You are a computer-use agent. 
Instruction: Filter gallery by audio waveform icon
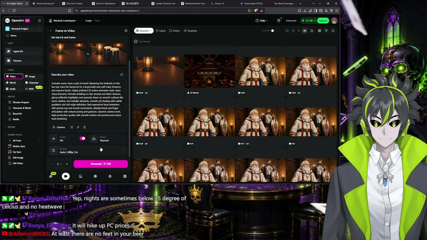click(299, 31)
